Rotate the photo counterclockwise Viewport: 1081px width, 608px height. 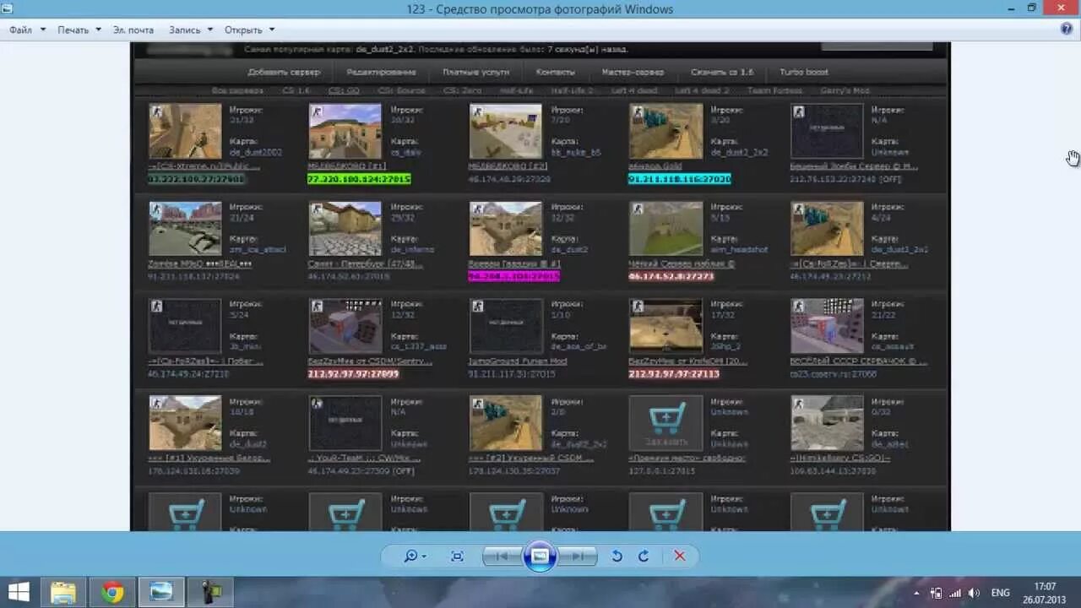click(x=617, y=556)
